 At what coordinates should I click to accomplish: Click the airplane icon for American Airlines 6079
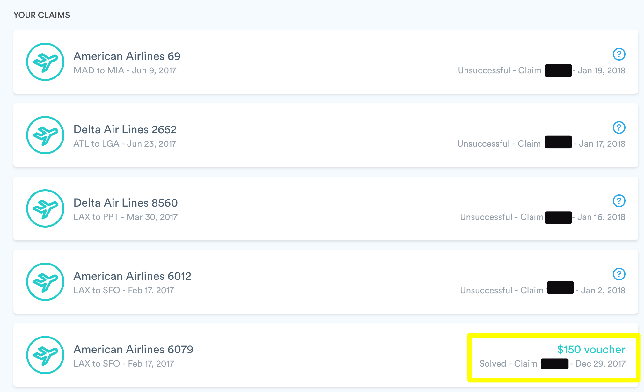click(45, 355)
